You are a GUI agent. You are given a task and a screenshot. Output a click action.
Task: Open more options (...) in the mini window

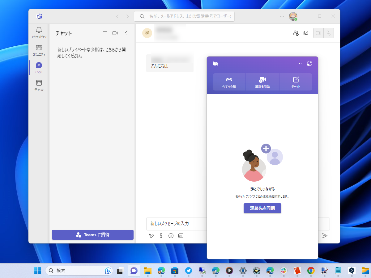[x=299, y=63]
